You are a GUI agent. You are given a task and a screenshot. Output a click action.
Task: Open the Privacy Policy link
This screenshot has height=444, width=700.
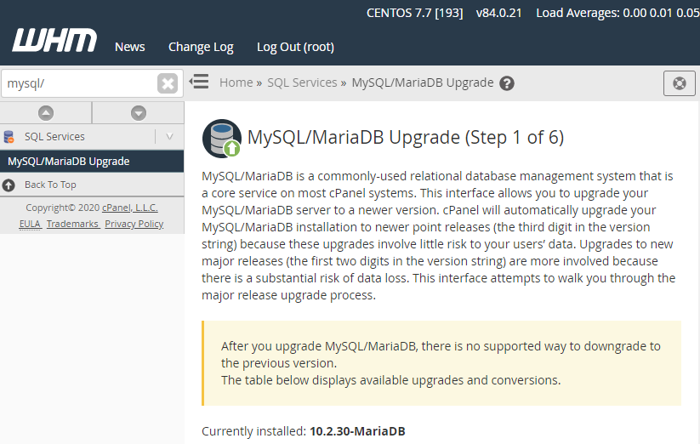click(x=134, y=224)
